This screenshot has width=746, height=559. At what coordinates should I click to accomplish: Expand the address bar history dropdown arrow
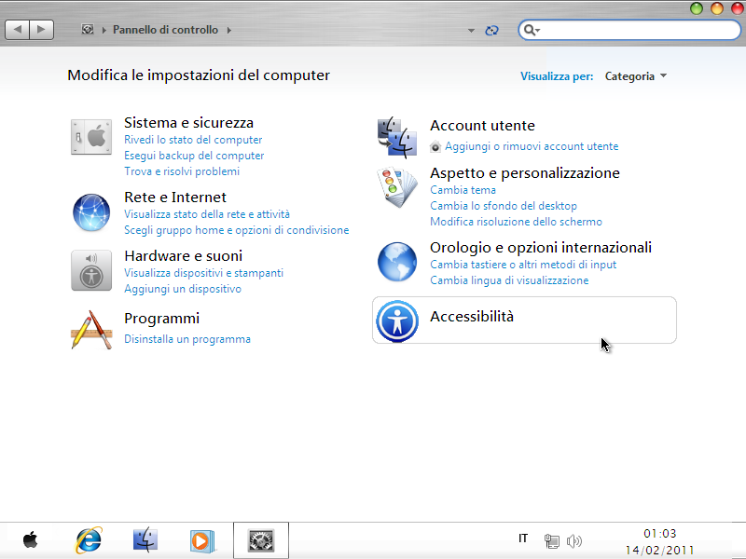click(x=471, y=31)
